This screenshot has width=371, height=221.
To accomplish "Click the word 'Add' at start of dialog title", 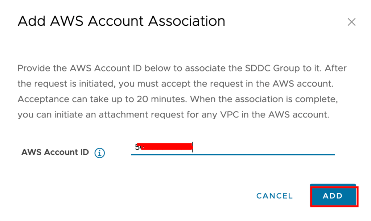I will pos(32,21).
